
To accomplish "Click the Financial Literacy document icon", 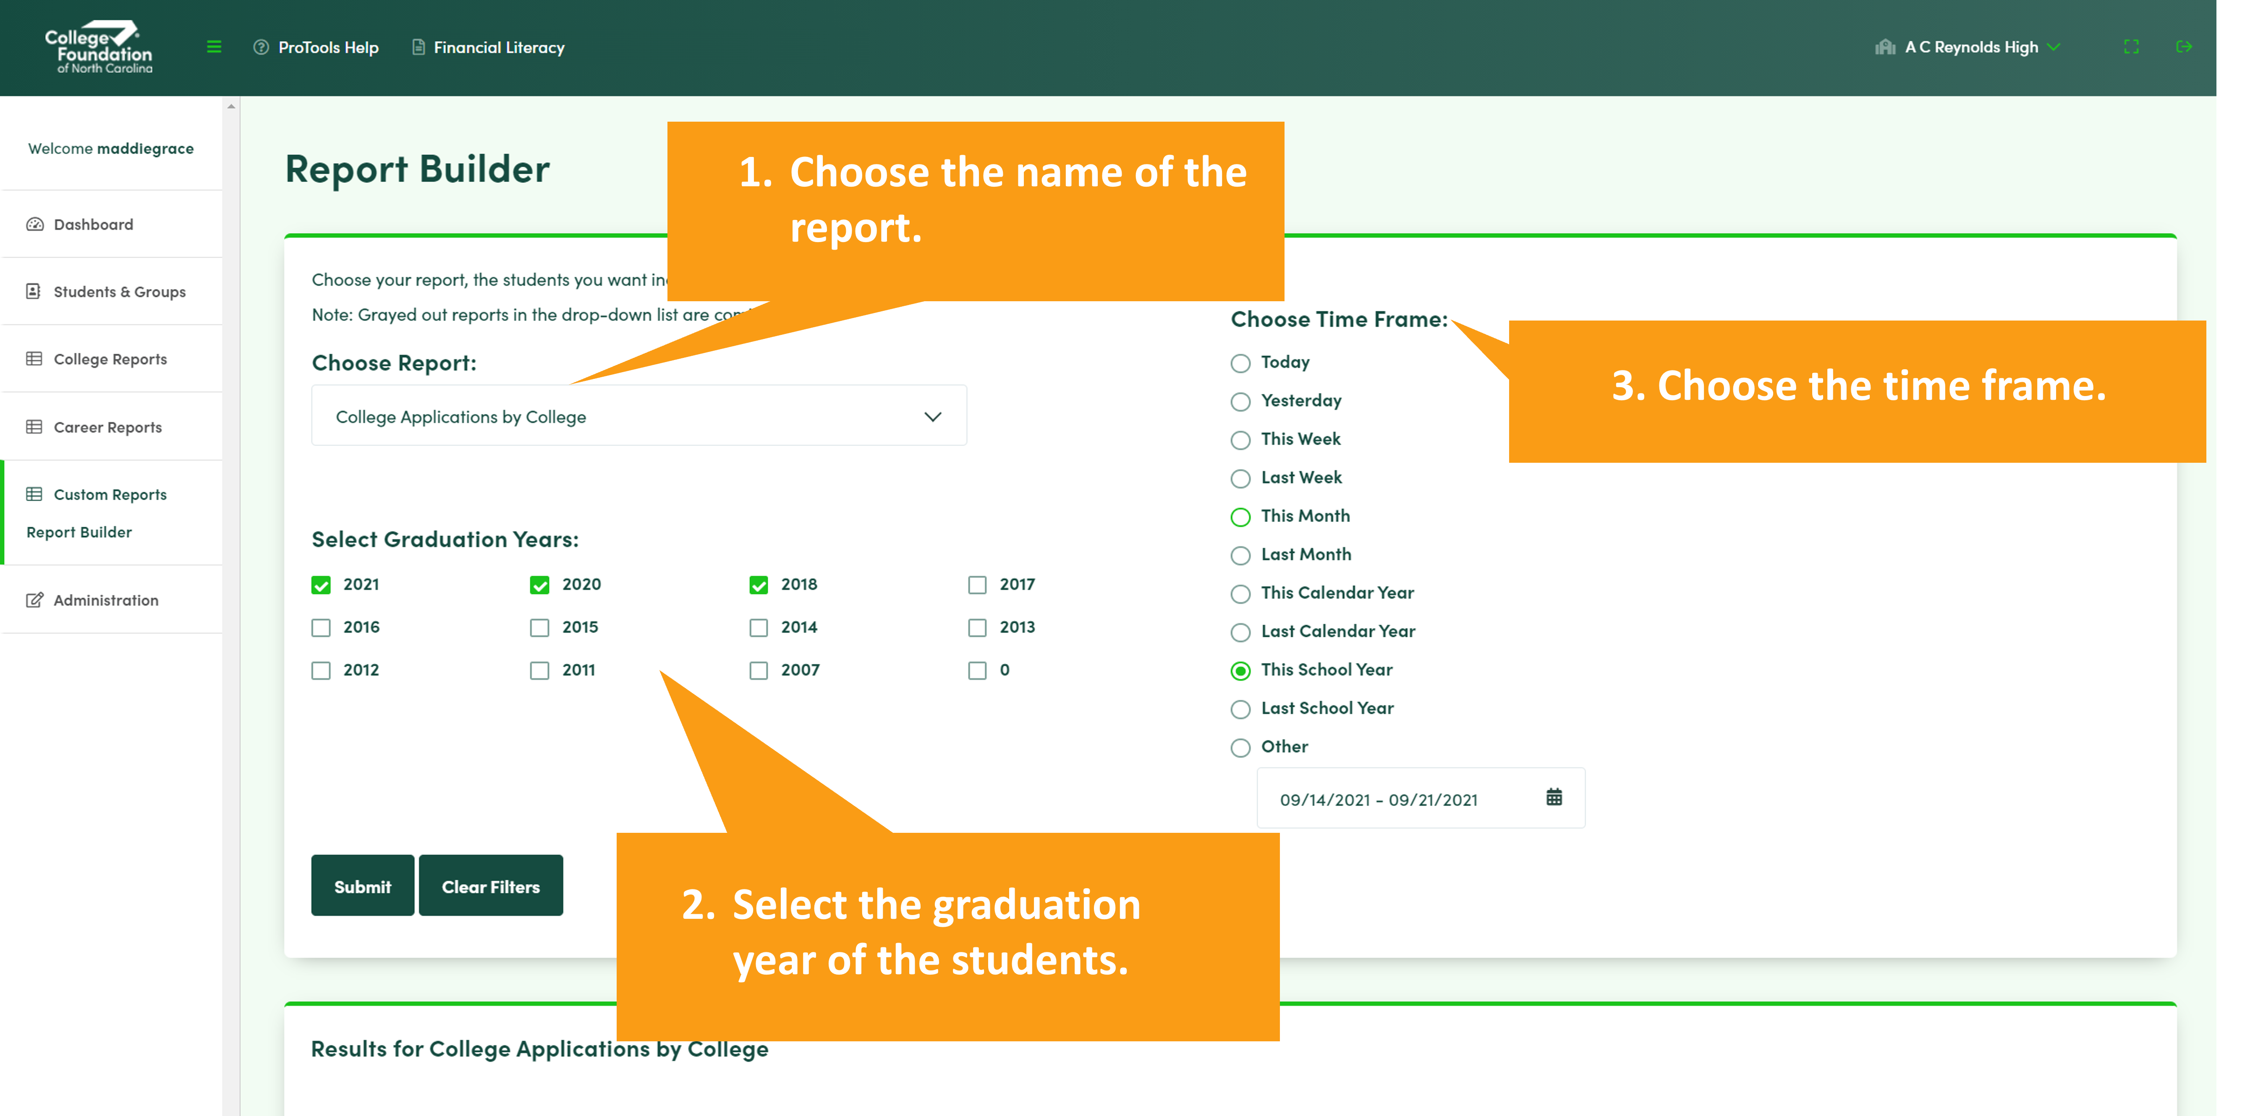I will click(x=419, y=47).
